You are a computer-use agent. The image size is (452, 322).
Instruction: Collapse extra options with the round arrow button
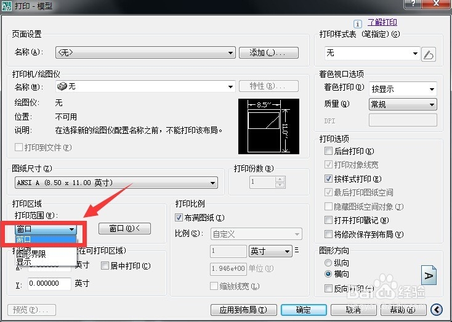tap(437, 310)
